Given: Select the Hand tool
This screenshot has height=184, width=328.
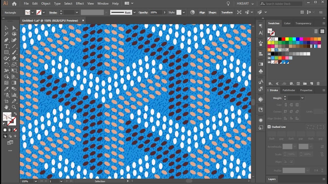Looking at the screenshot, I should click(x=6, y=108).
